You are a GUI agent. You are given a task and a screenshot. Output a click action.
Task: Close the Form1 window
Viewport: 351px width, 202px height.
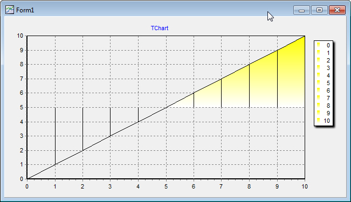337,10
